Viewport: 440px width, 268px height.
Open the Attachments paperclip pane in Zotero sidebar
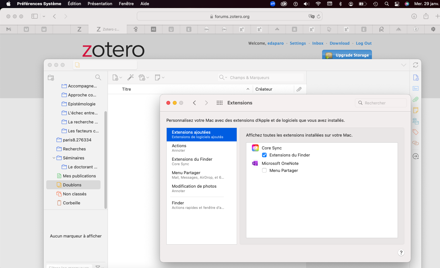[x=416, y=99]
